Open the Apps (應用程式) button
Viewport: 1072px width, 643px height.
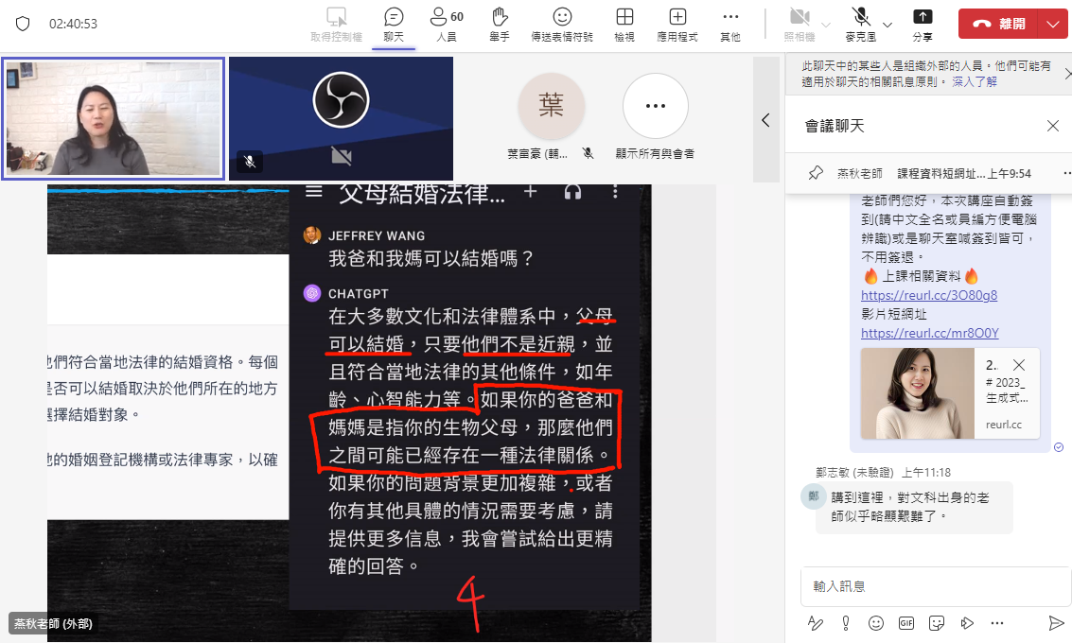(x=677, y=26)
